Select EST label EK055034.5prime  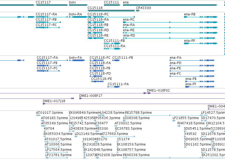coord(58,134)
